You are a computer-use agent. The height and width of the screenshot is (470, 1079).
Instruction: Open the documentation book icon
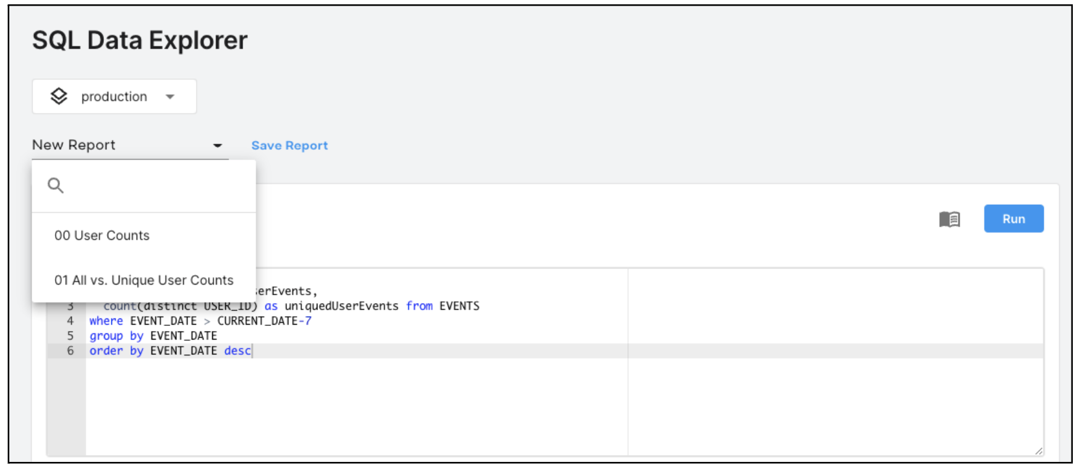pos(949,219)
